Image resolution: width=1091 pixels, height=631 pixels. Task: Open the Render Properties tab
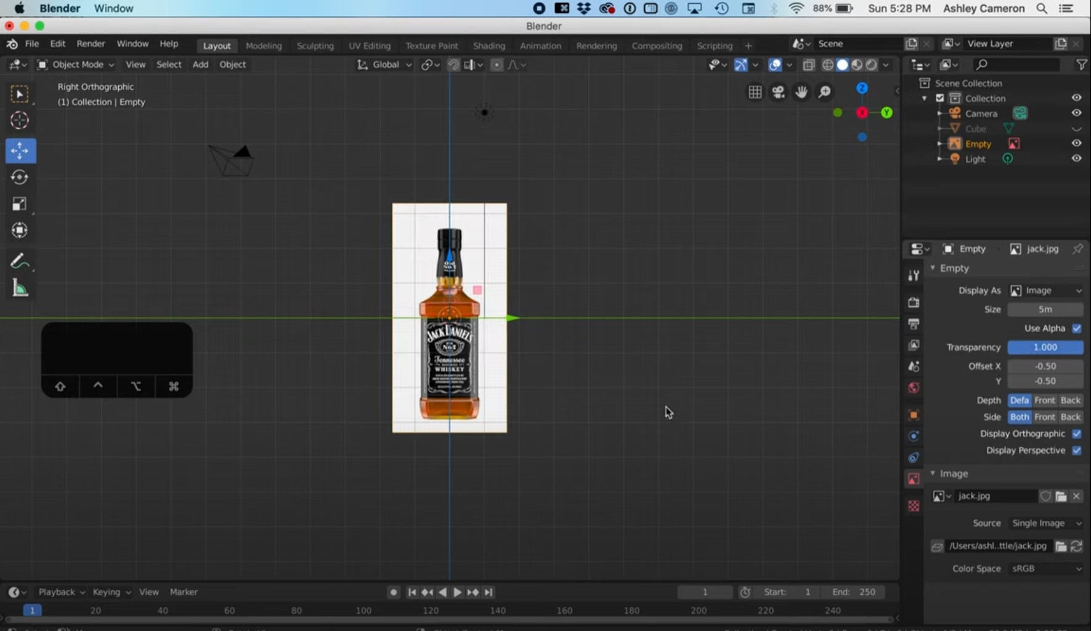914,302
